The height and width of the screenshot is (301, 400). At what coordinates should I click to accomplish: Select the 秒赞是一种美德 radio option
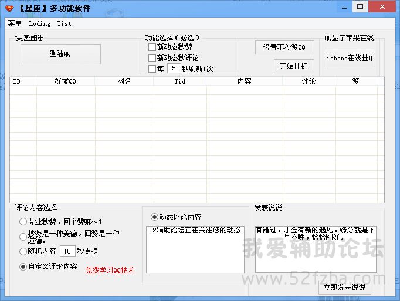pyautogui.click(x=23, y=237)
